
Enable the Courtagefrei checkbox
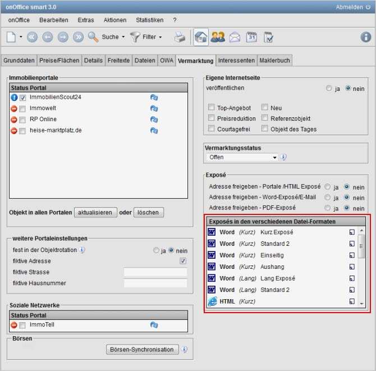211,129
